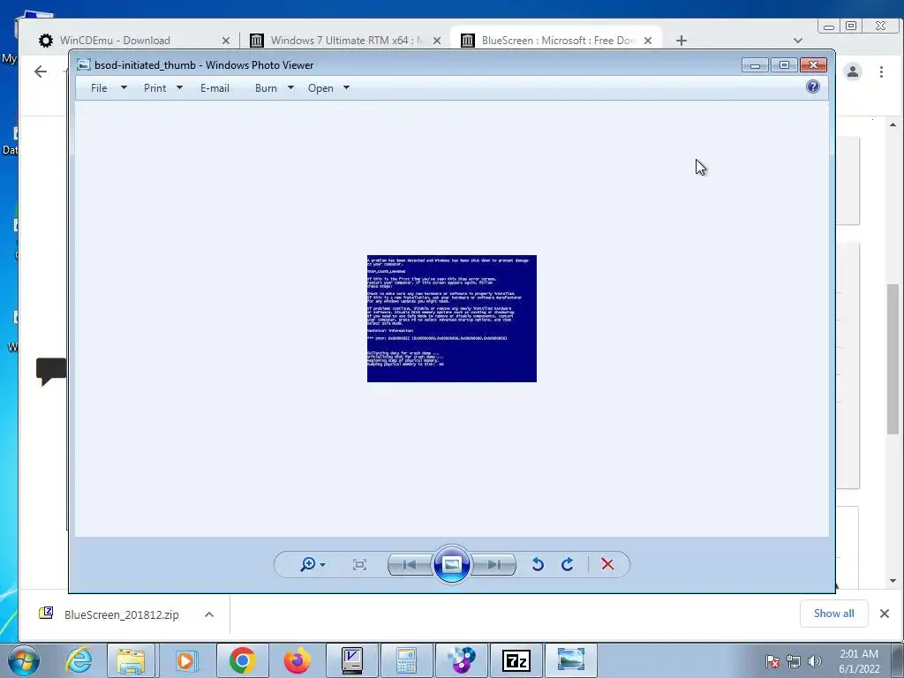Open the Open menu in Photo Viewer
The height and width of the screenshot is (678, 904).
320,88
